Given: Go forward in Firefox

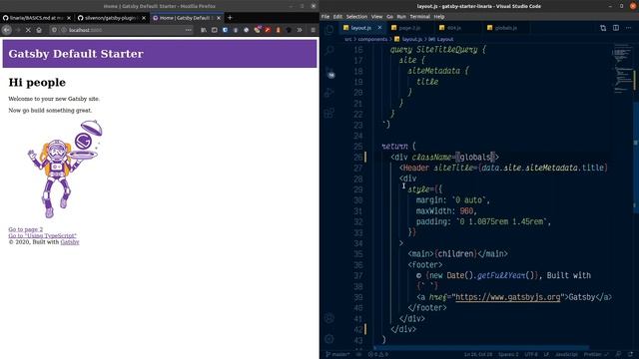Looking at the screenshot, I should point(18,30).
